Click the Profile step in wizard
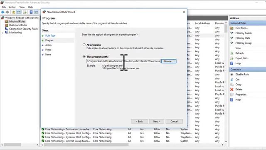The height and width of the screenshot is (150, 266). [x=48, y=50]
